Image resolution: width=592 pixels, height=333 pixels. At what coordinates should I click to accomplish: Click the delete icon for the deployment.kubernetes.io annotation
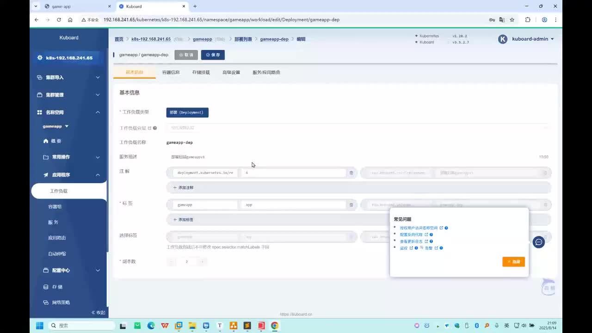click(351, 173)
